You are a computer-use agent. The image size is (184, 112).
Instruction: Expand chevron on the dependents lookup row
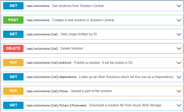[179, 77]
